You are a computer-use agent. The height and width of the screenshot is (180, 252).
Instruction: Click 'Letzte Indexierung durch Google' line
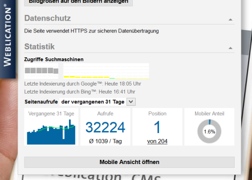coord(83,84)
